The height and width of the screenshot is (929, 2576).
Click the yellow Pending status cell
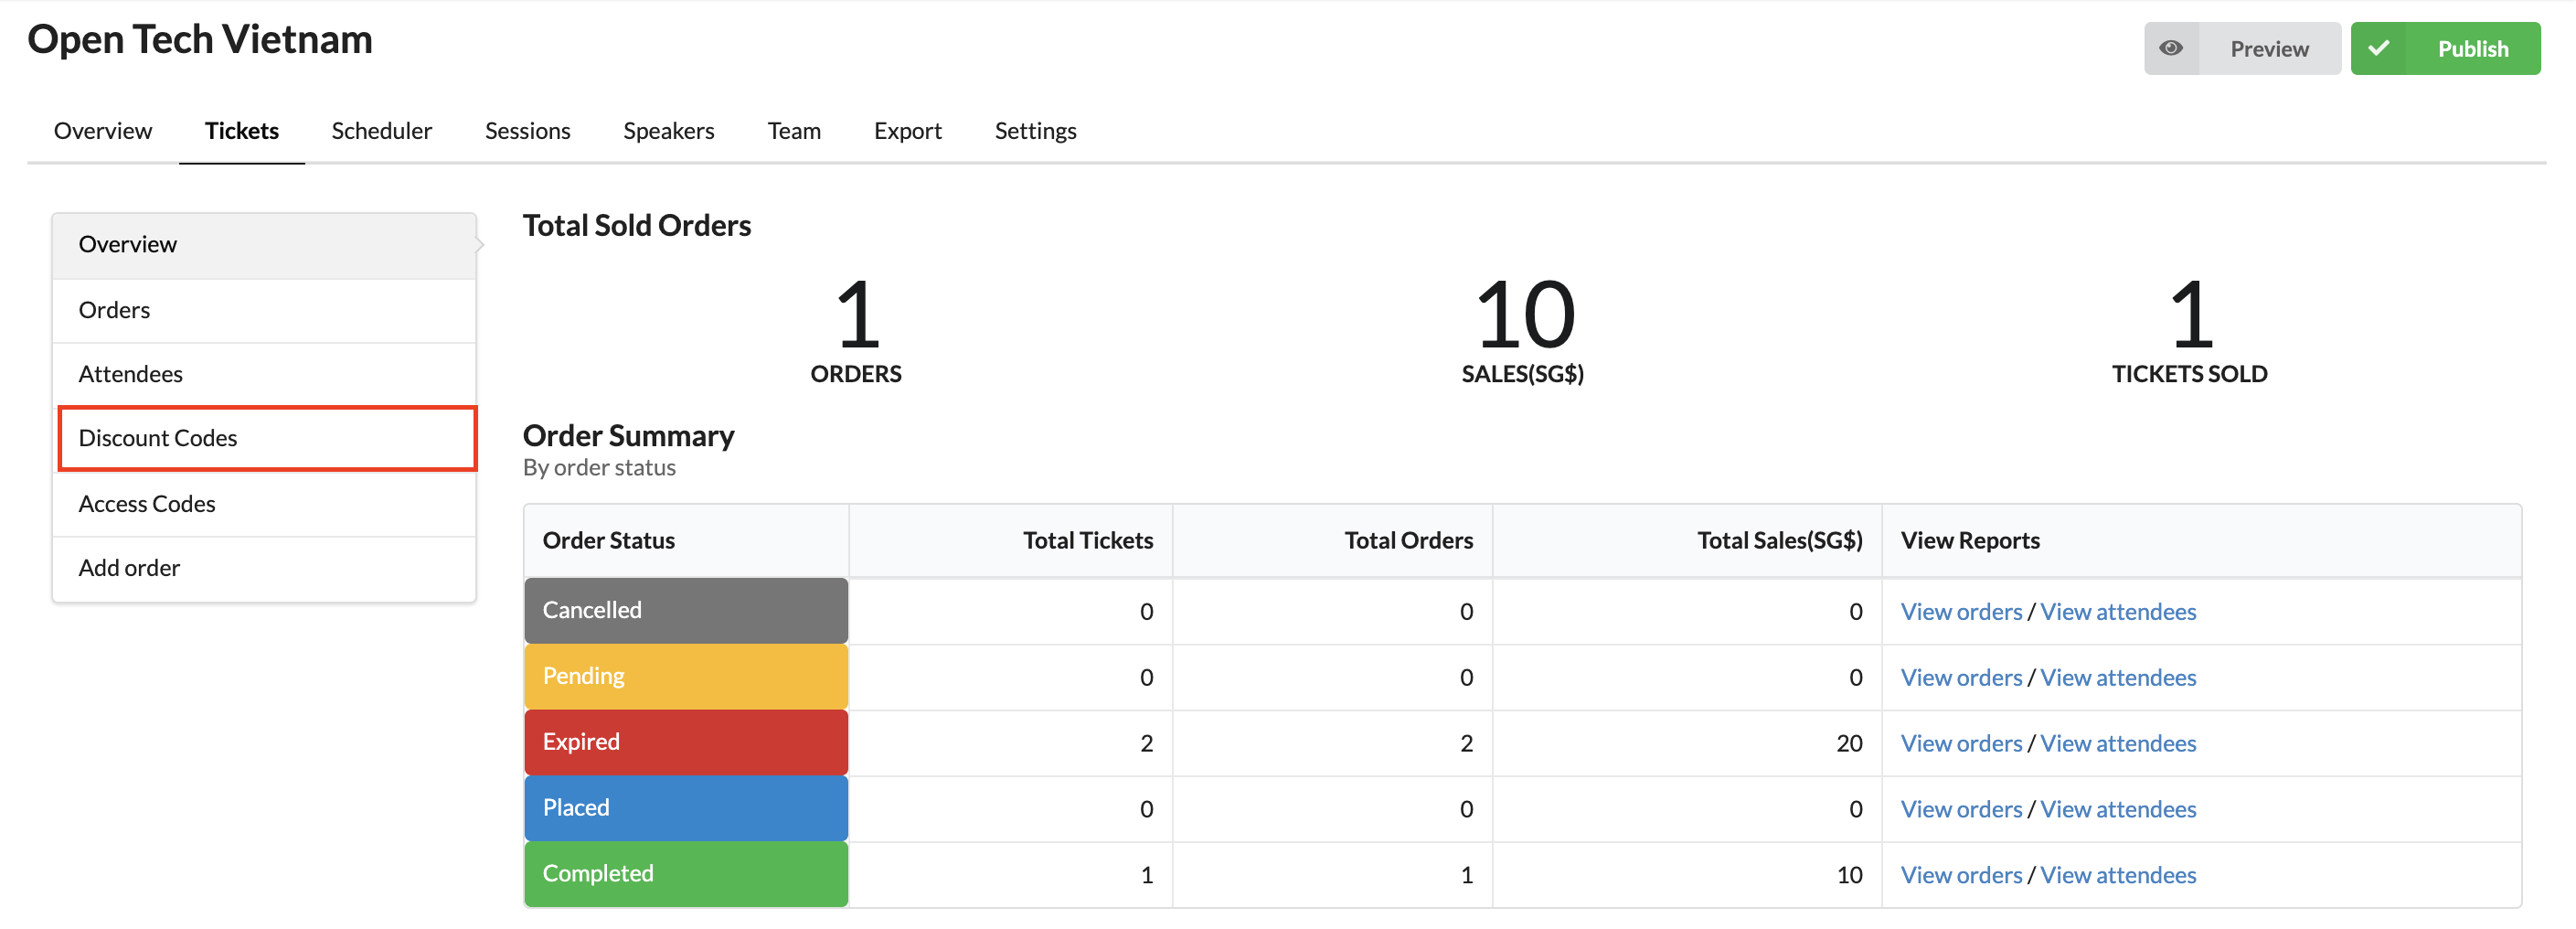(x=686, y=677)
